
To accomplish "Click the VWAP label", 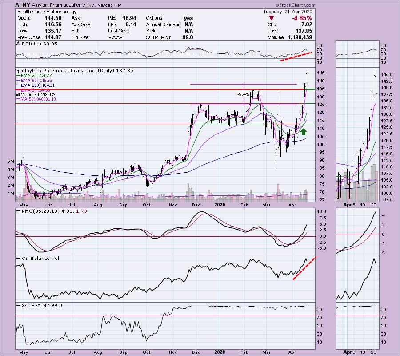I will pyautogui.click(x=116, y=37).
